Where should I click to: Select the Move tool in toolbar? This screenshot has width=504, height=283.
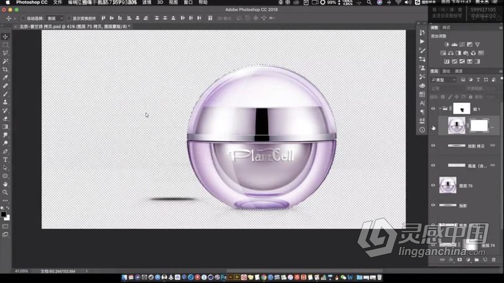tap(5, 37)
